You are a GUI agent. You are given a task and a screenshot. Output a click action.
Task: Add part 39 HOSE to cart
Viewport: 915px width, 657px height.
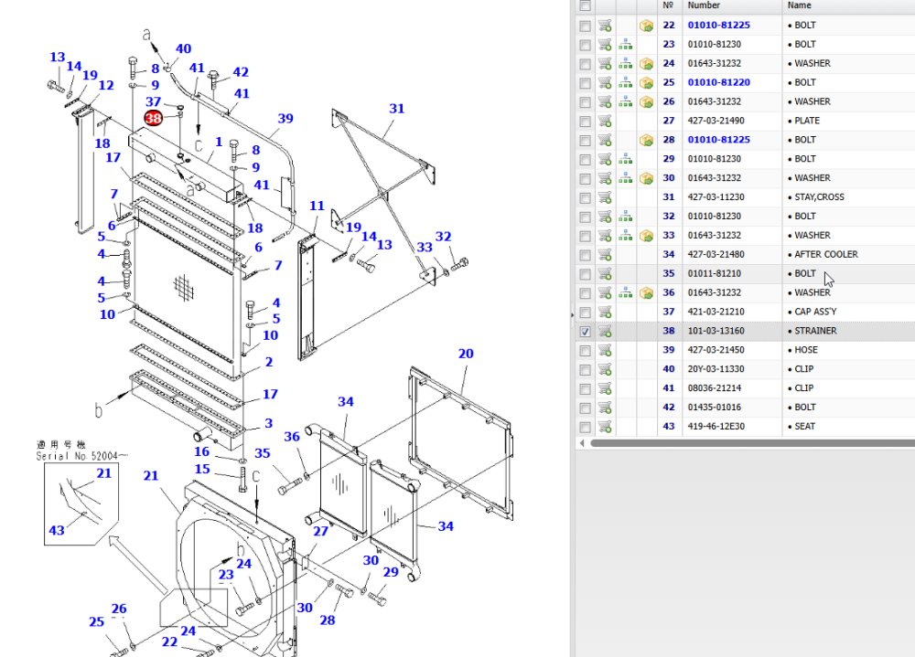(605, 350)
